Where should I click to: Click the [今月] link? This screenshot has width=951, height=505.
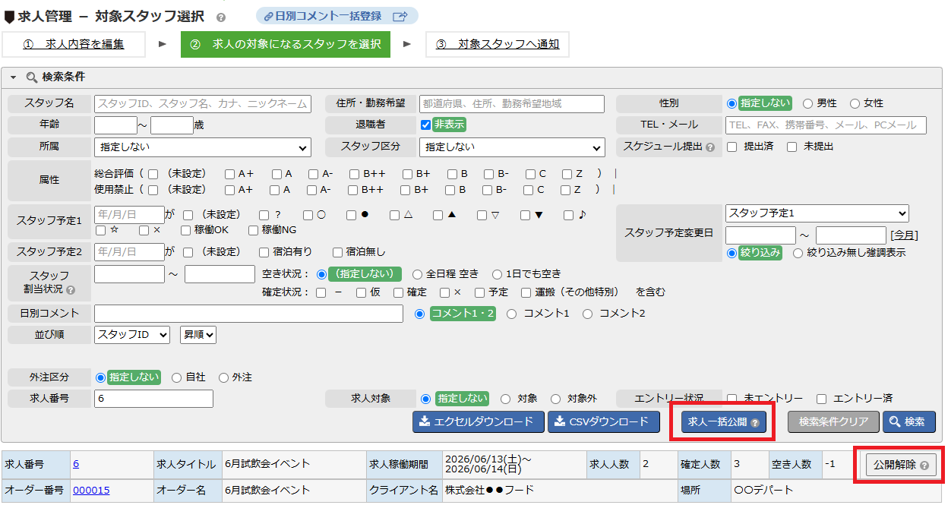(904, 235)
